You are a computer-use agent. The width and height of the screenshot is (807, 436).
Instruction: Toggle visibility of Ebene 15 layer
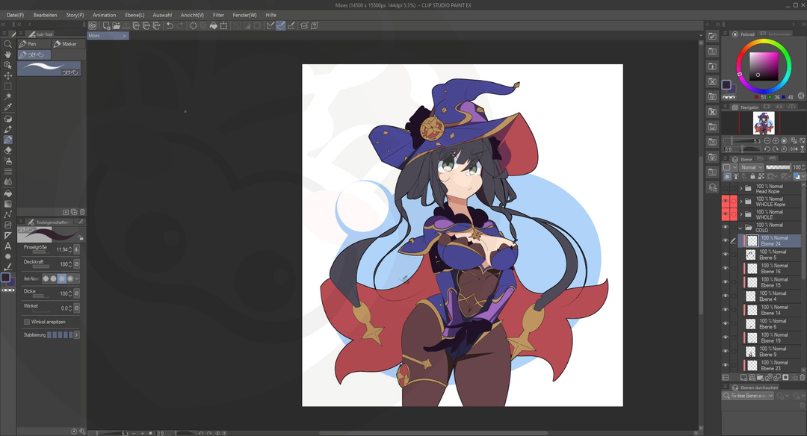[x=726, y=282]
